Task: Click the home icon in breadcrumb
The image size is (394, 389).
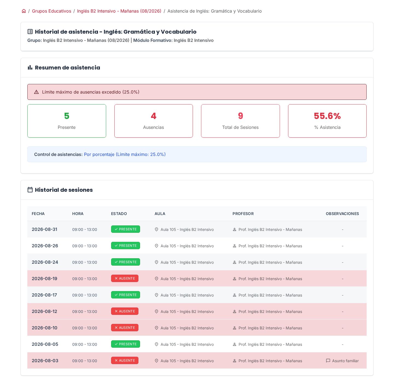Action: (24, 11)
